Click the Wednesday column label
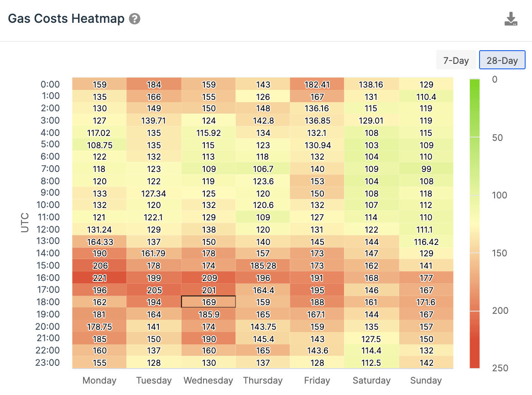Screen dimensions: 532x395 point(209,380)
